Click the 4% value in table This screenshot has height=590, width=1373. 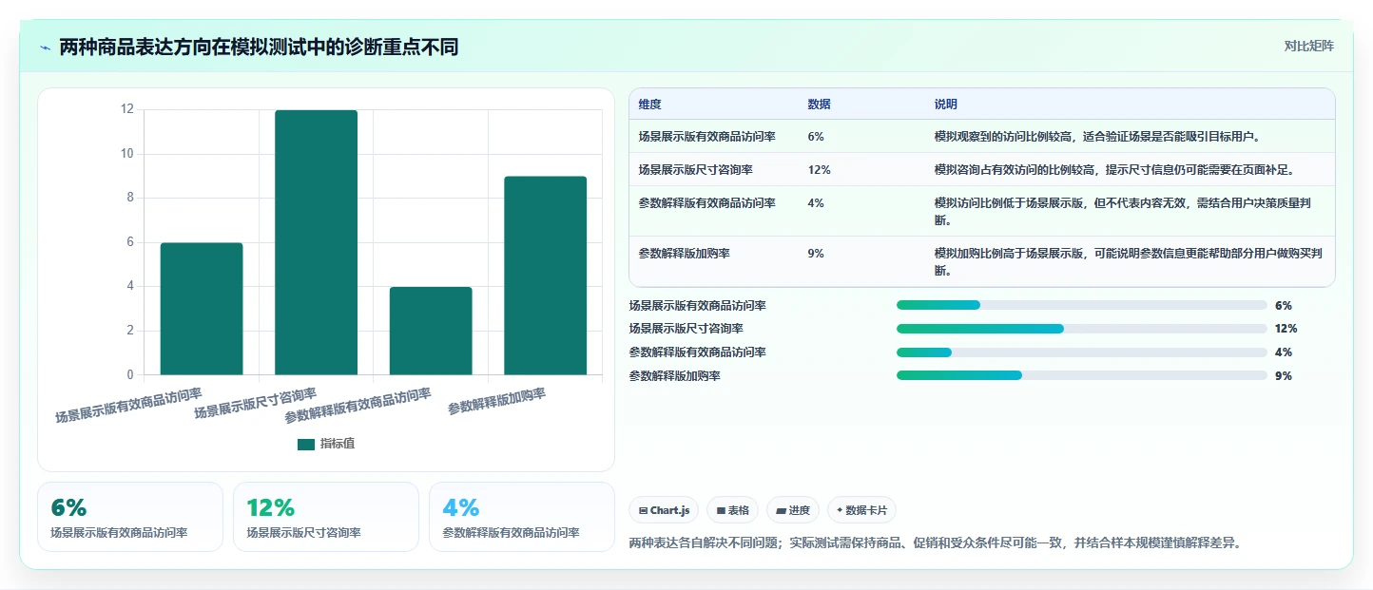pos(816,202)
